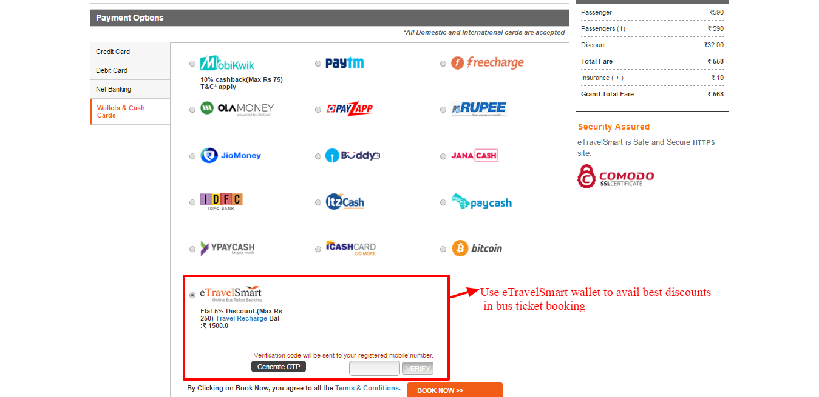
Task: Select the IDFC Bank radio button
Action: tap(192, 203)
